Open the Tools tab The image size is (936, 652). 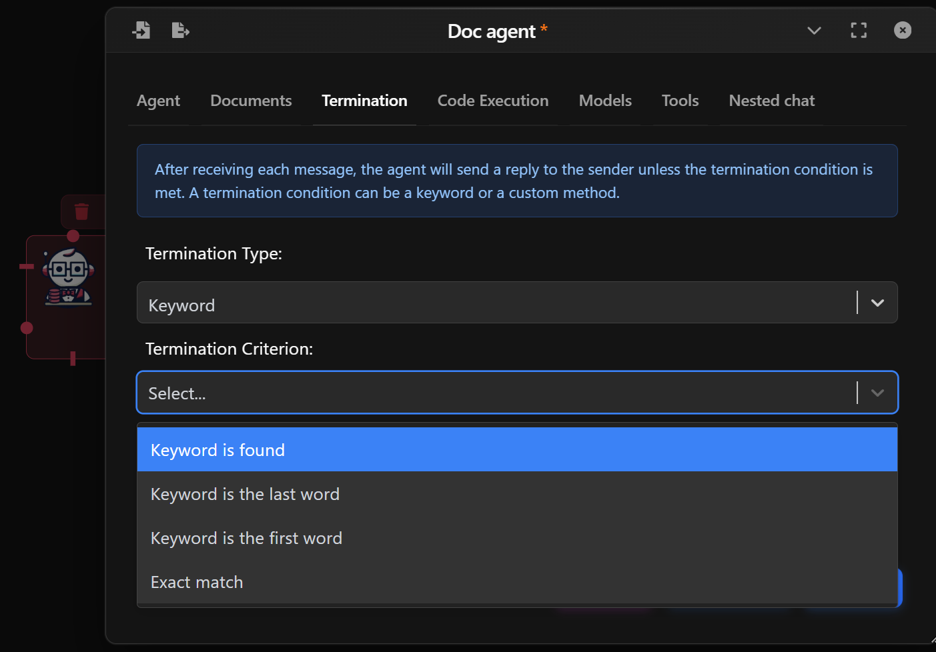point(680,101)
